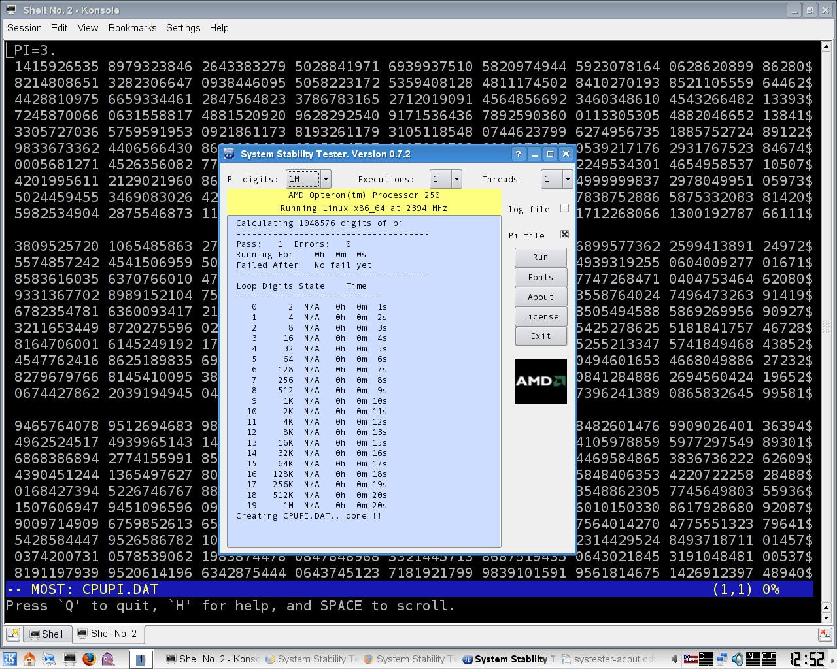The width and height of the screenshot is (837, 669).
Task: Hide the panel with the right edge arrow
Action: click(832, 659)
